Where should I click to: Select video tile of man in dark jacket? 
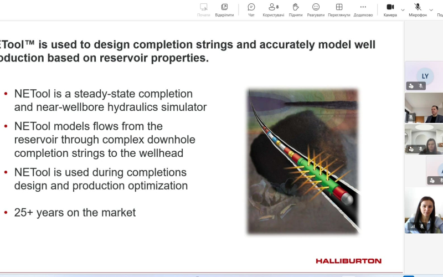coord(424,107)
